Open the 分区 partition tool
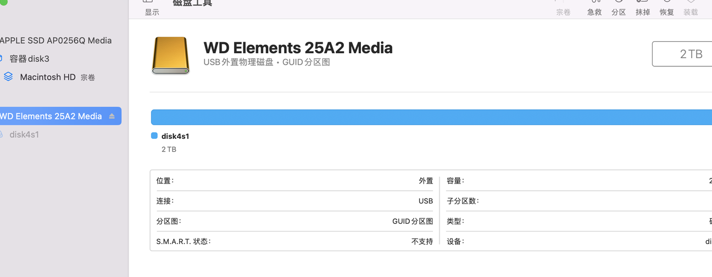 click(x=619, y=8)
